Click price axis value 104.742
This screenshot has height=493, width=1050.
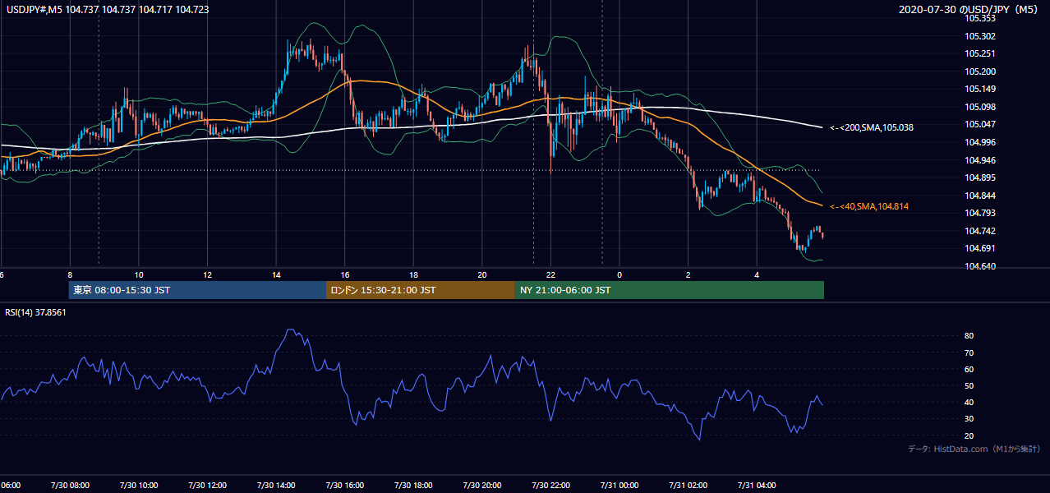pos(982,231)
